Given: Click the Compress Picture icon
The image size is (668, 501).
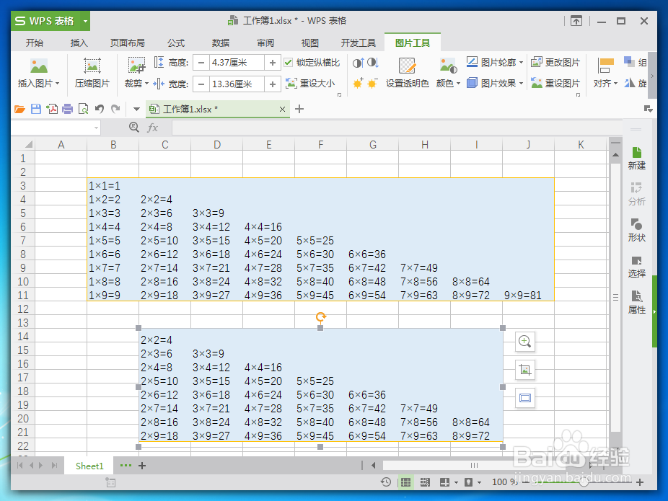Looking at the screenshot, I should [x=92, y=66].
